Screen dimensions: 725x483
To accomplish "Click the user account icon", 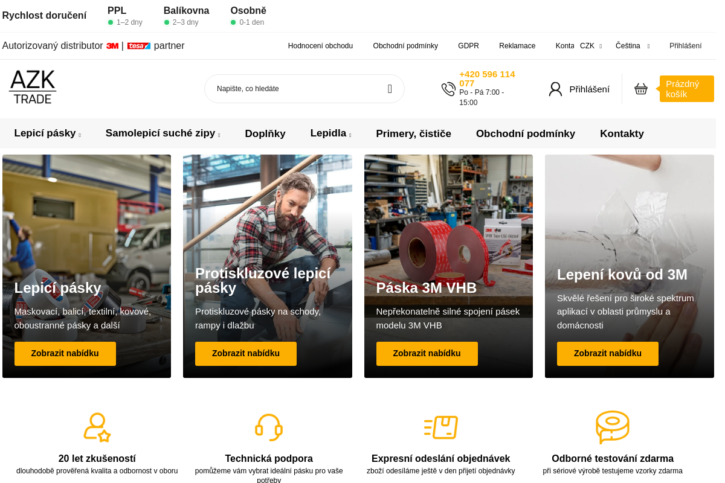I will click(x=555, y=89).
